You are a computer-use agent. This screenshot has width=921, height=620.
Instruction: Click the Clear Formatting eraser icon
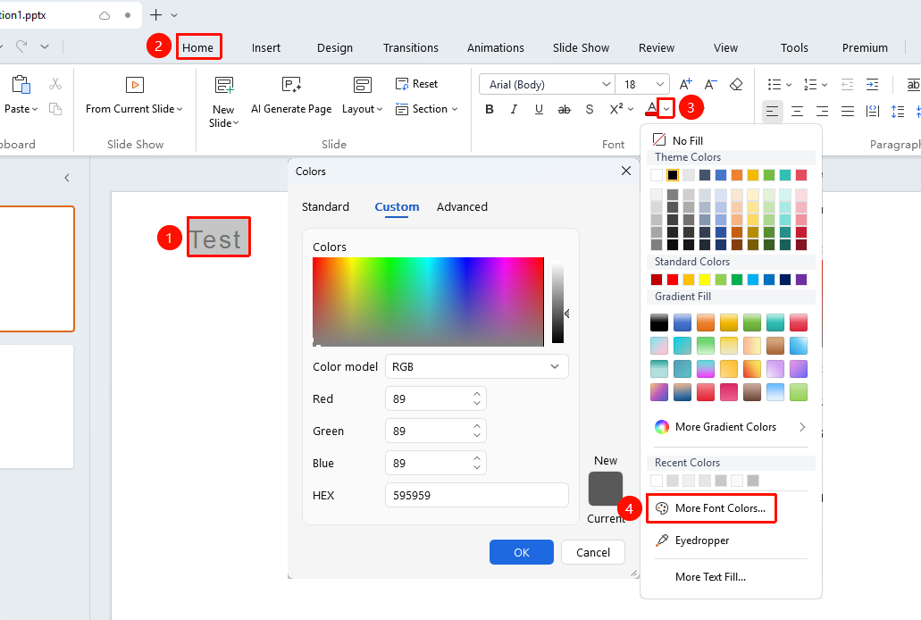coord(736,85)
